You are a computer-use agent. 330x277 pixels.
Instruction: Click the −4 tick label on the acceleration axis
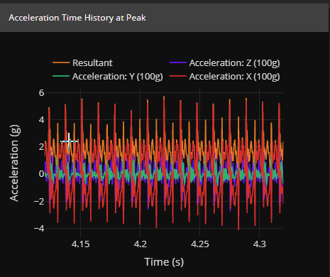[39, 229]
